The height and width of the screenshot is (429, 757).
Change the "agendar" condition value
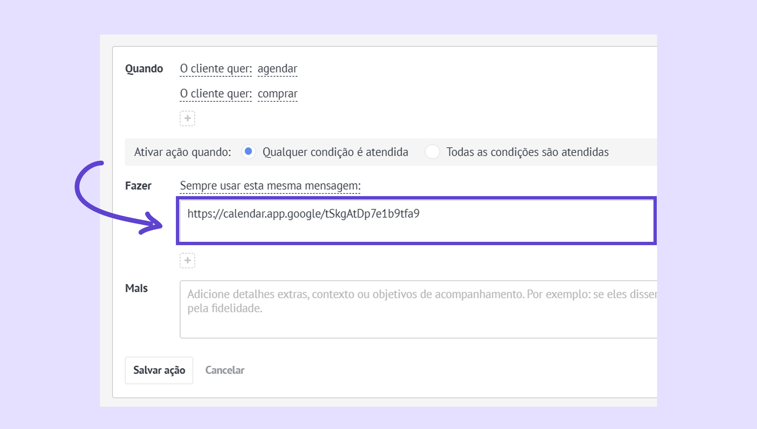coord(277,69)
